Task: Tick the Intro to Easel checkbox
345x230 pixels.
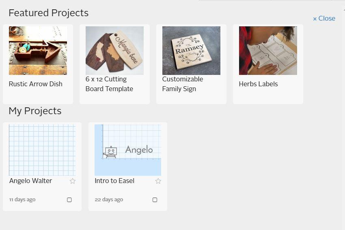Action: pyautogui.click(x=155, y=200)
